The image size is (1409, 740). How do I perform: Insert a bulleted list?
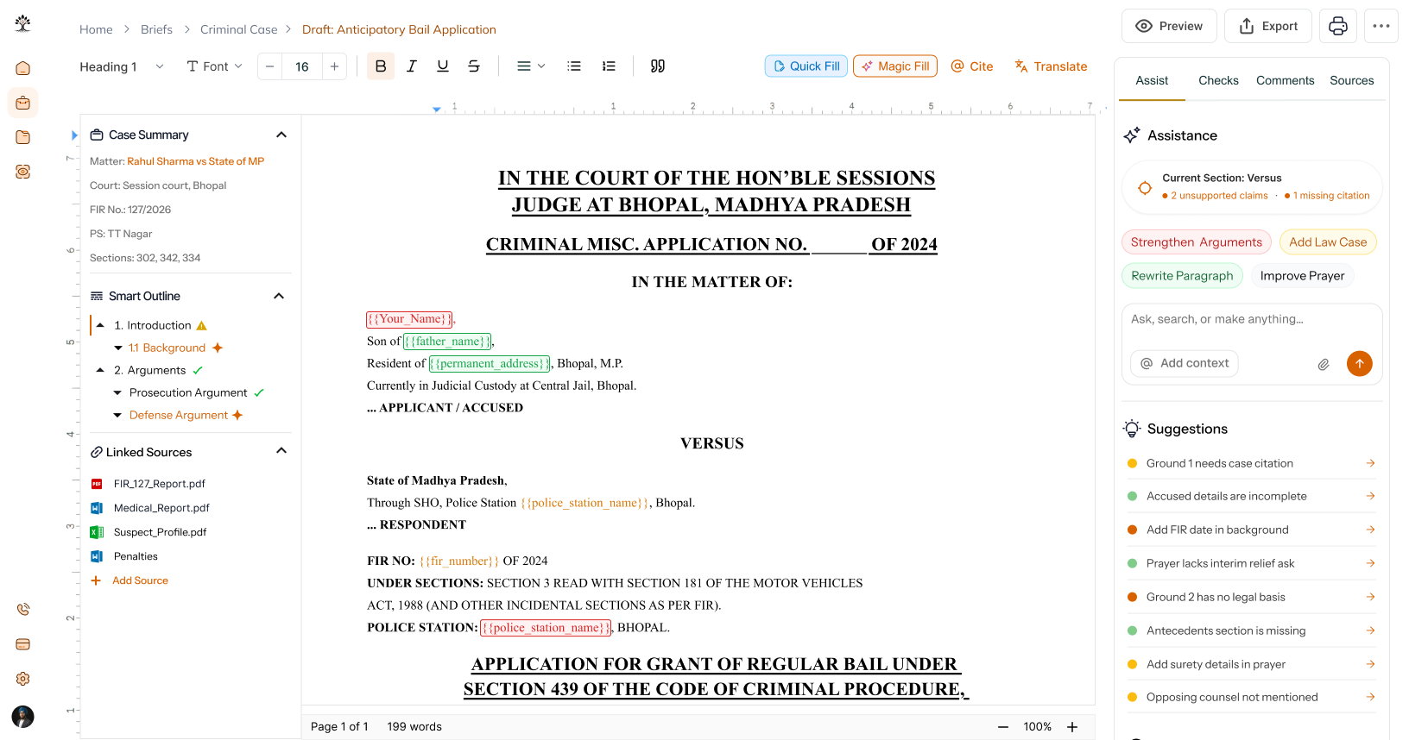(x=574, y=66)
